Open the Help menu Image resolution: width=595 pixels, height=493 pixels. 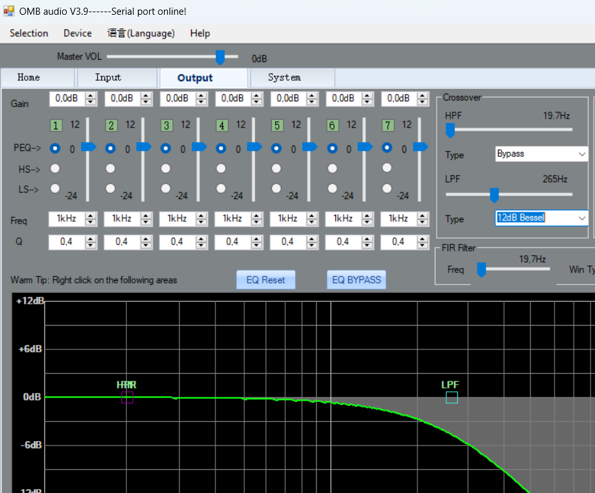click(x=200, y=33)
